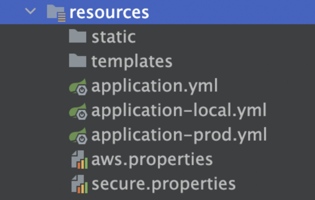315x200 pixels.
Task: Click the Spring icon beside application.yml
Action: (78, 87)
